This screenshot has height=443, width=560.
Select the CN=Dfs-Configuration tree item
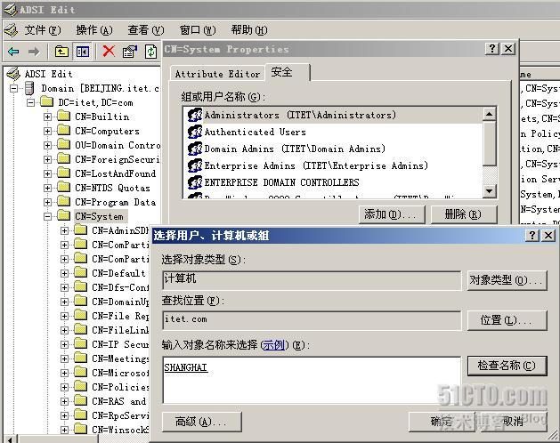point(120,287)
